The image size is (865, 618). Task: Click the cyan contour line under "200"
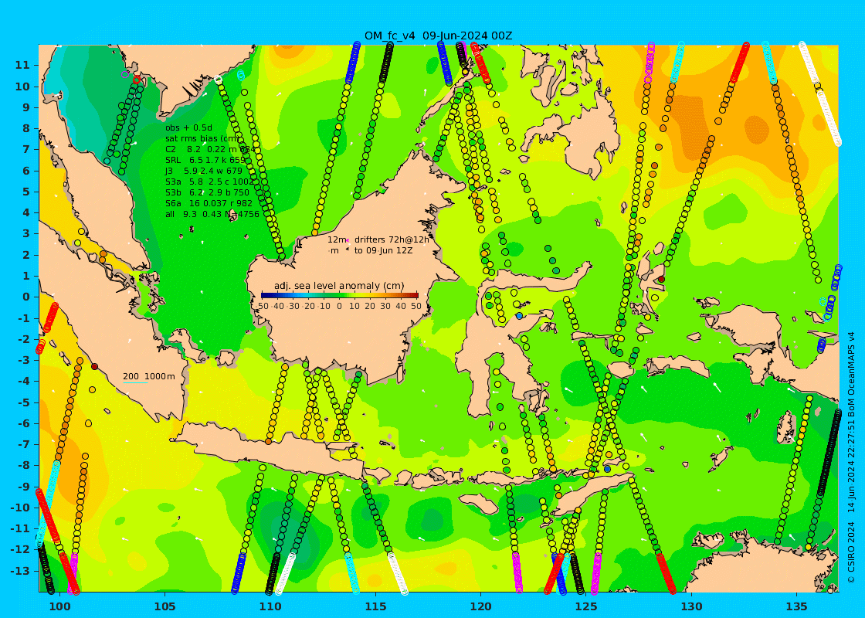[x=135, y=382]
